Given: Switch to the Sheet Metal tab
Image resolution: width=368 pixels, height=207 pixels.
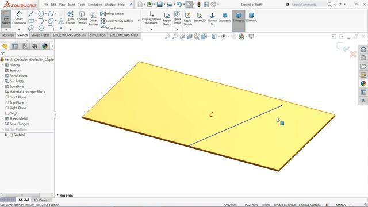Looking at the screenshot, I should pyautogui.click(x=40, y=35).
